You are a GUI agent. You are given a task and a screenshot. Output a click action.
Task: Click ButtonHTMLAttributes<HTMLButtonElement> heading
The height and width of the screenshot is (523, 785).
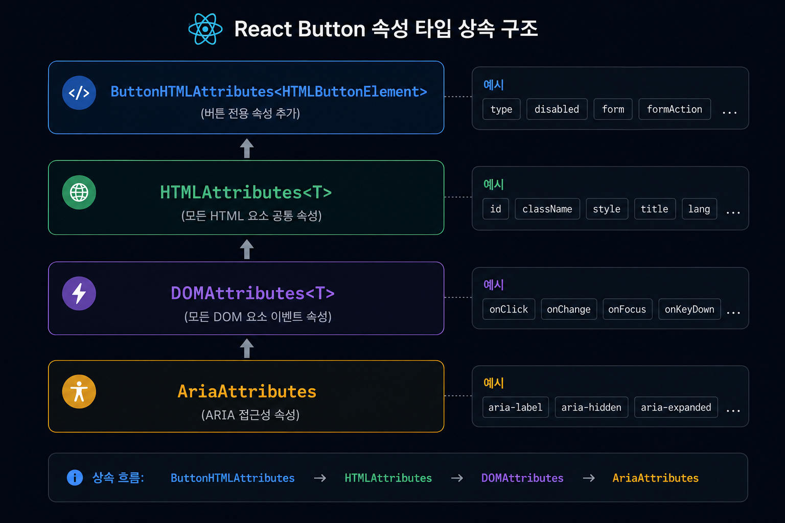tap(269, 91)
